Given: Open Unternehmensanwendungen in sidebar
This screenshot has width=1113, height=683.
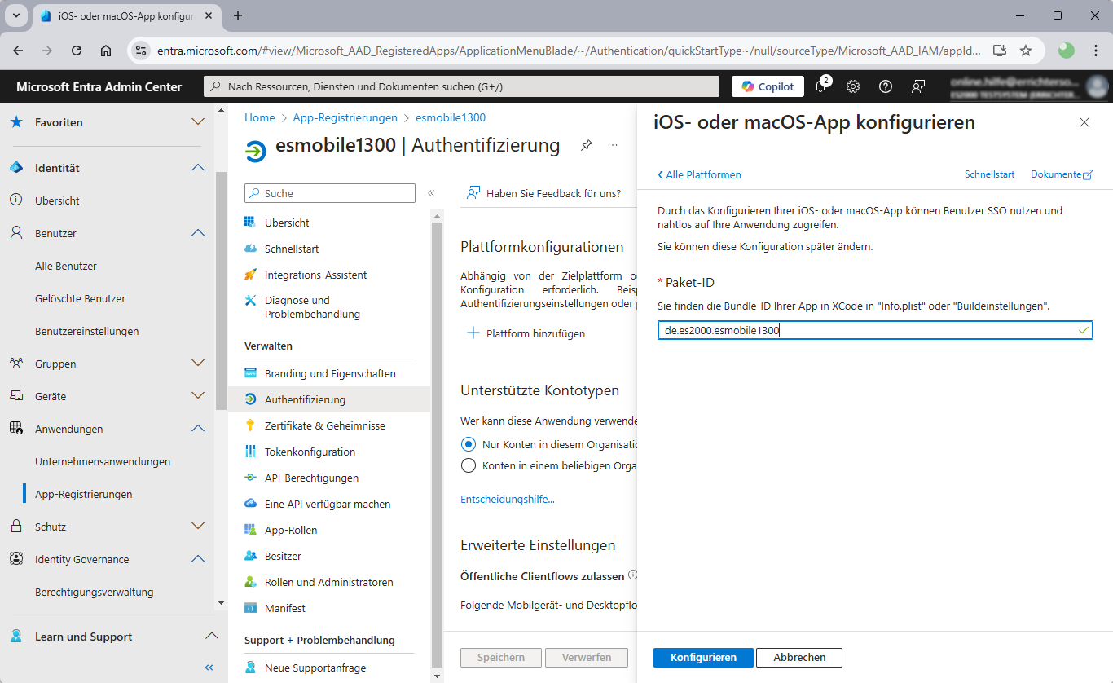Looking at the screenshot, I should [103, 461].
